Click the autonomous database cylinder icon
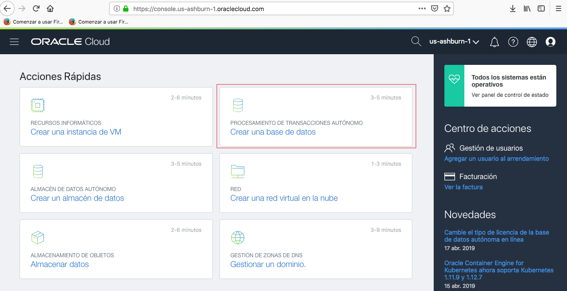567x291 pixels. click(238, 105)
